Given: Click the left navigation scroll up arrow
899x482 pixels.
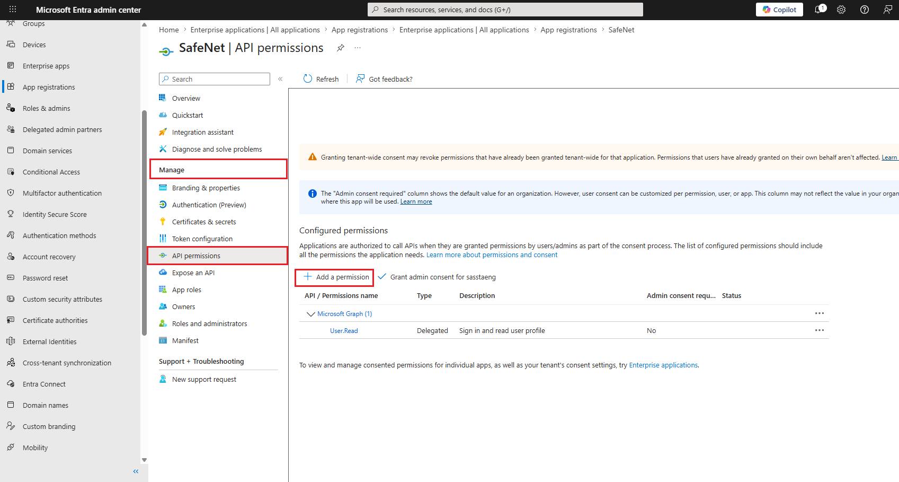Looking at the screenshot, I should [x=144, y=24].
